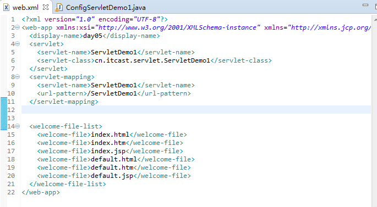Click ServletDemo1 in the servlet-name on line 9
Image resolution: width=377 pixels, height=207 pixels.
114,85
